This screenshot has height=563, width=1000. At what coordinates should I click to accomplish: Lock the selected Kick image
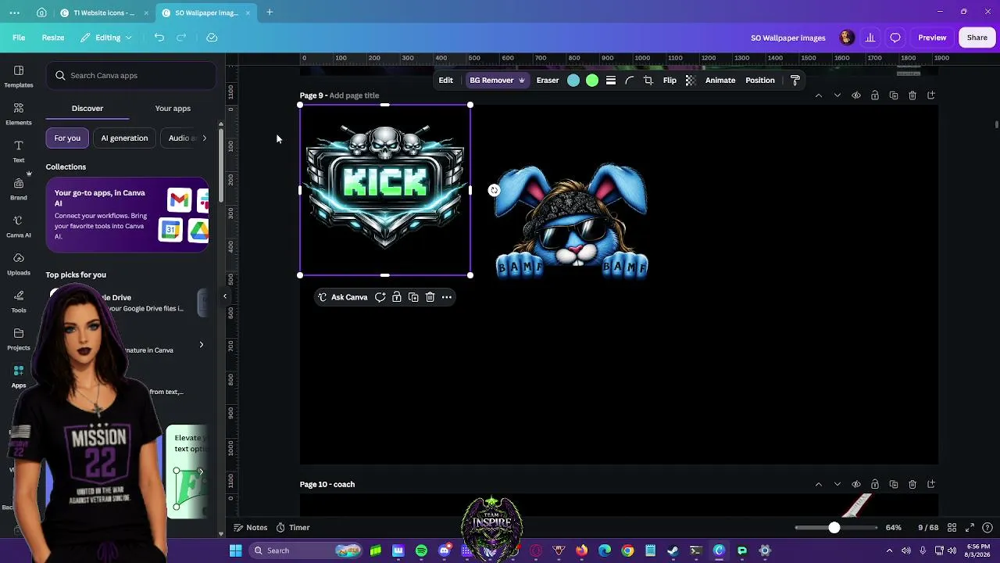(397, 297)
